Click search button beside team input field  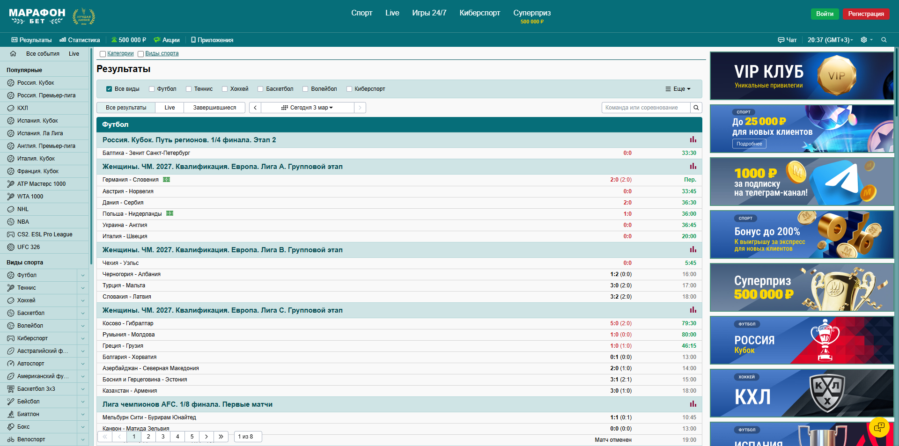click(x=696, y=108)
